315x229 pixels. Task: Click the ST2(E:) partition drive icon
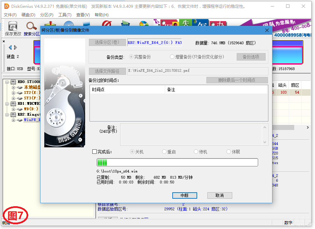coord(19,93)
